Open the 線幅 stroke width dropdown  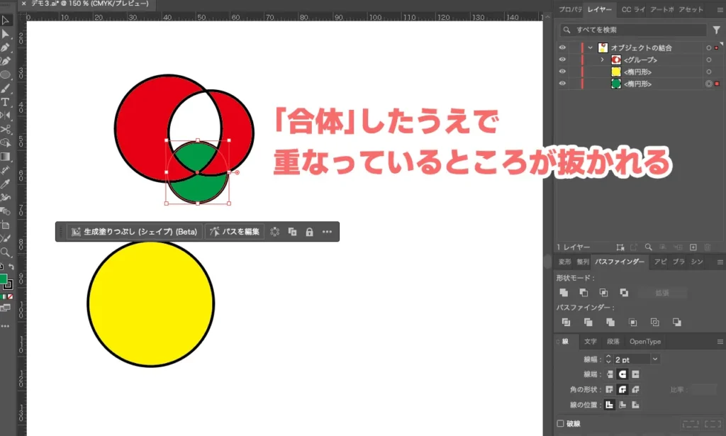tap(655, 359)
